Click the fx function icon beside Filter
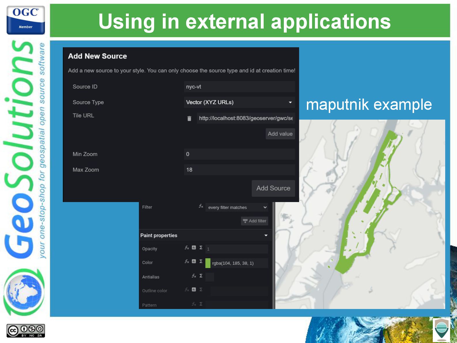Screen dimensions: 457x343 [x=201, y=206]
